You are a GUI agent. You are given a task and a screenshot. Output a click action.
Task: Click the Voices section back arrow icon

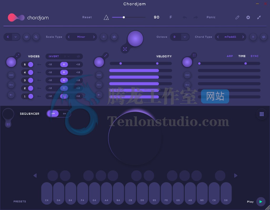tap(11, 95)
